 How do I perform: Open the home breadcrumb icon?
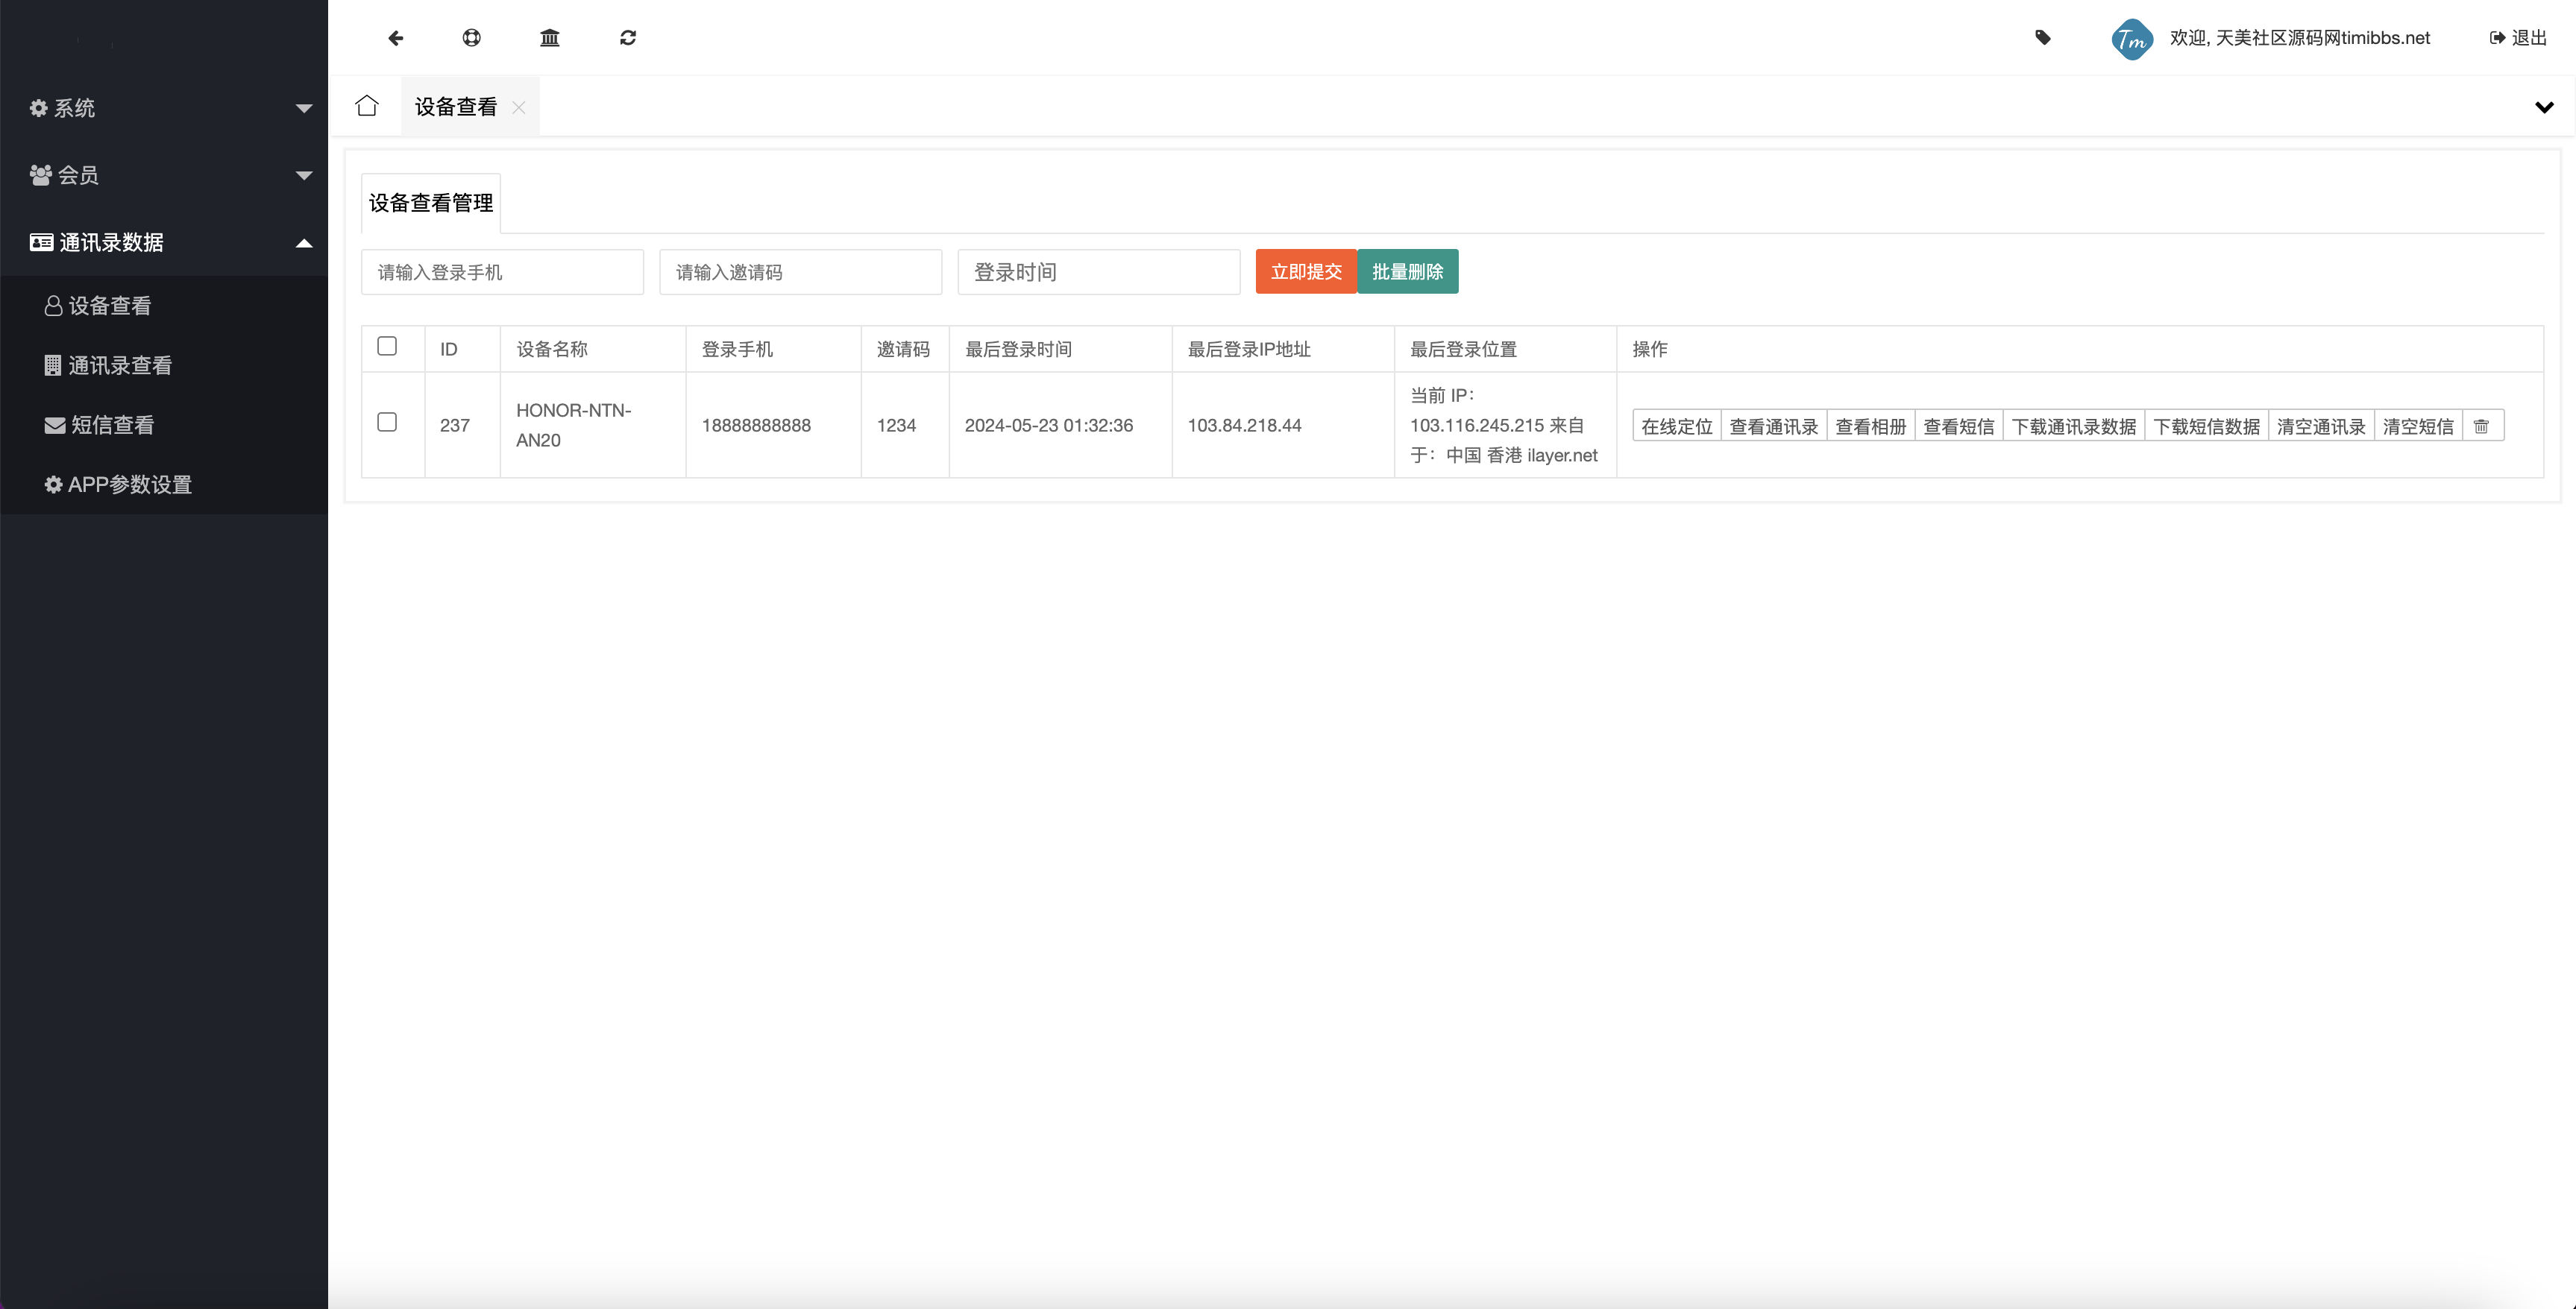(366, 106)
